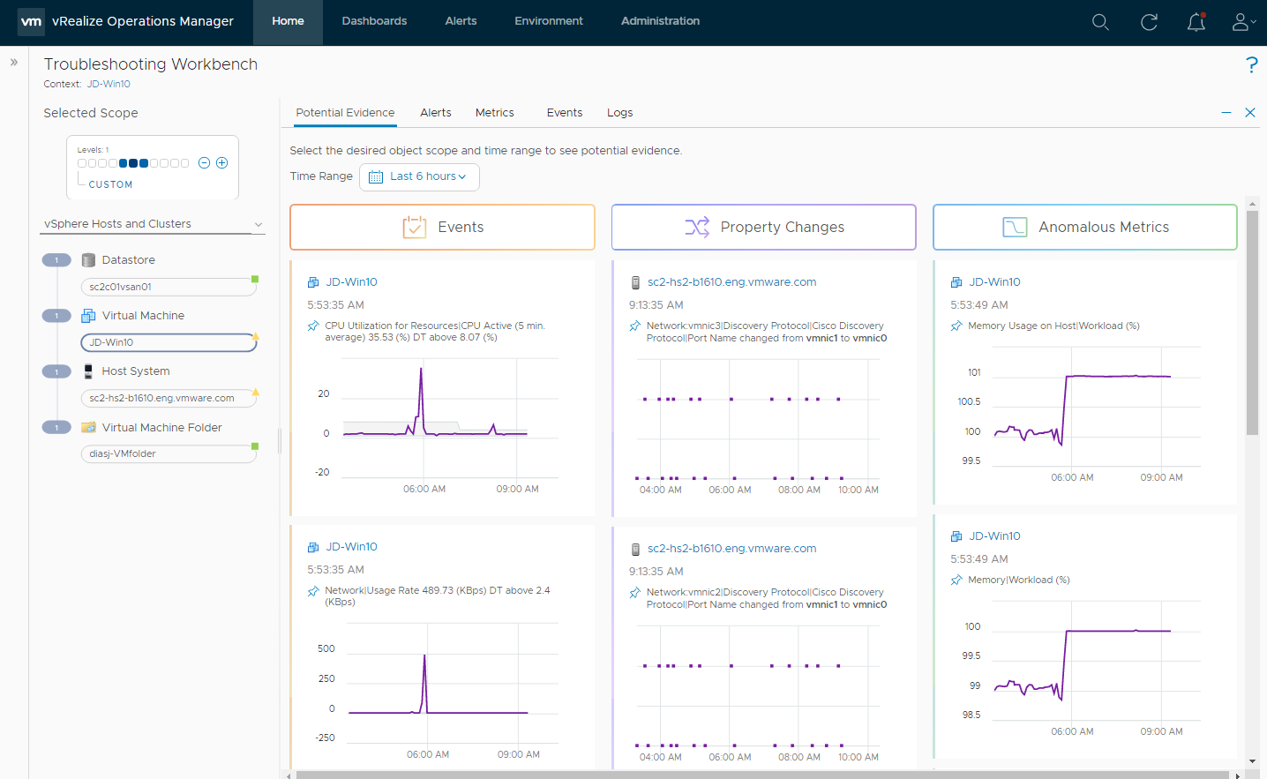Decrease scope level with minus icon
The width and height of the screenshot is (1267, 779).
[x=204, y=163]
